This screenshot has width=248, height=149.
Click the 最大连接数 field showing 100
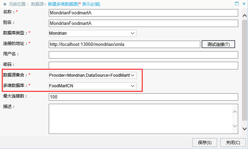click(x=143, y=97)
